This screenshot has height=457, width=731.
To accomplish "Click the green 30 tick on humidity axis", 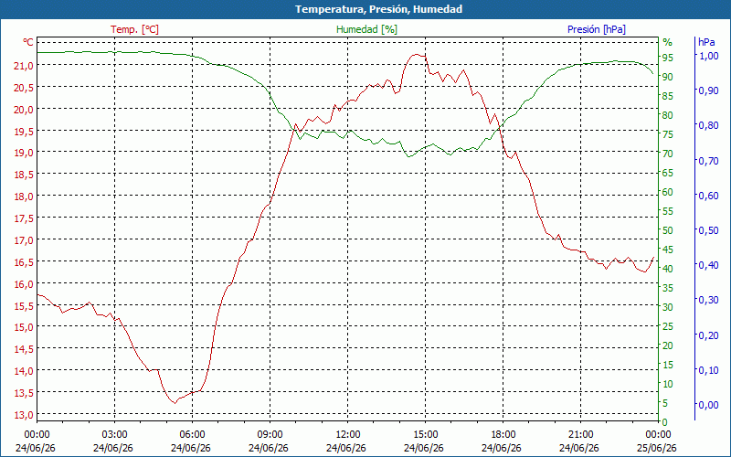I will tap(668, 307).
